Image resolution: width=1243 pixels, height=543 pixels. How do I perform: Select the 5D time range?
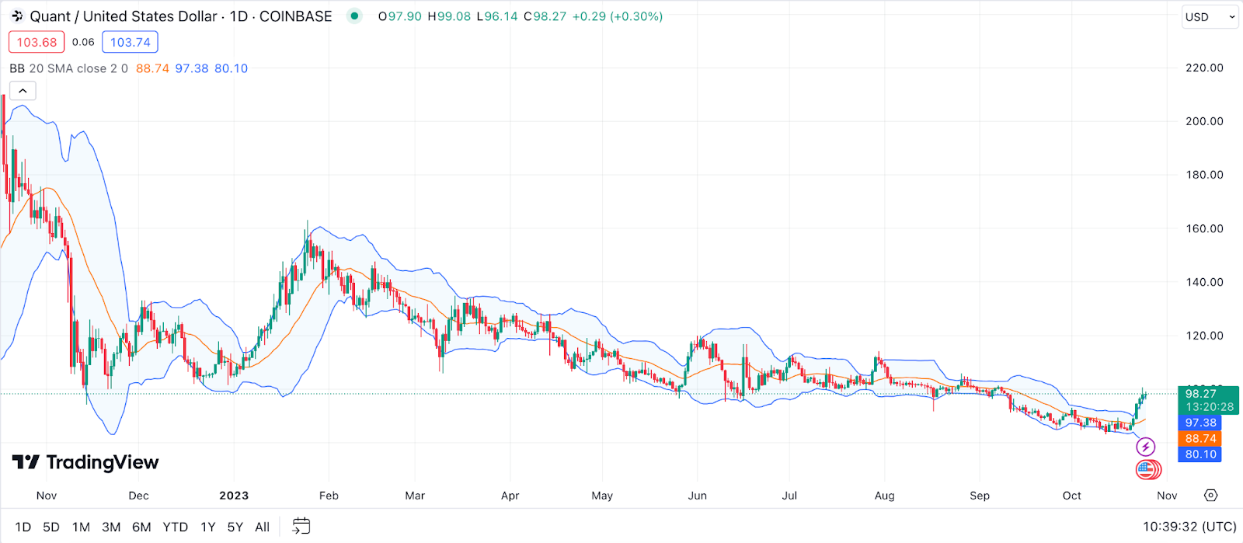(x=51, y=527)
